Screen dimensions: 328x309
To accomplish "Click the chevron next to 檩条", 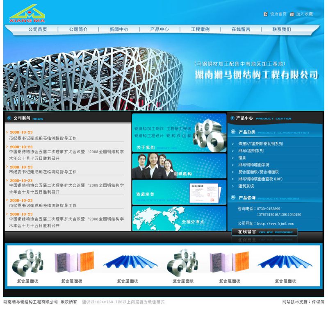I will click(233, 158).
